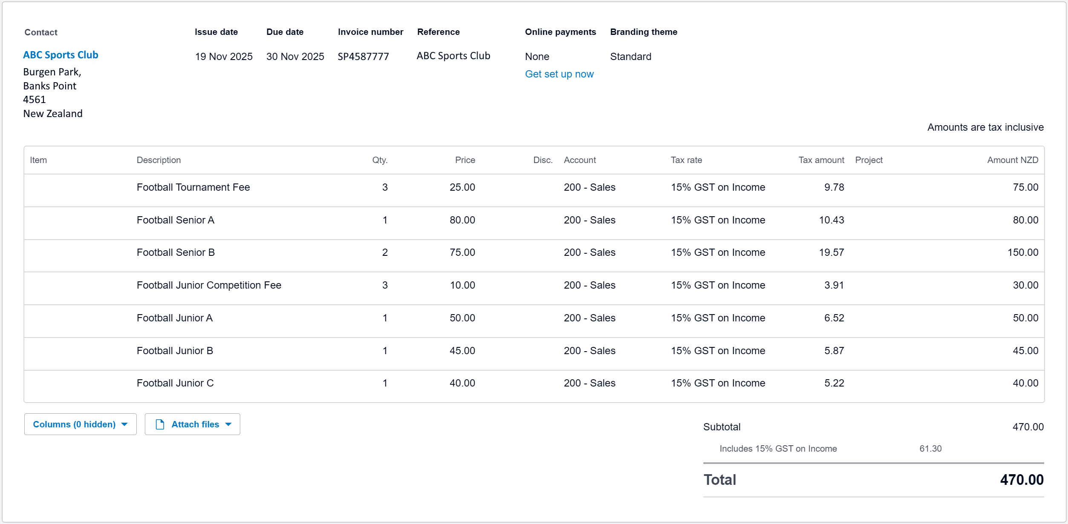Screen dimensions: 1068x524
Task: Click the issue date 19 Nov 2025
Action: pos(224,57)
